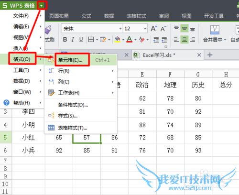The width and height of the screenshot is (239, 195).
Task: Switch to the 开发工具 ribbon tab
Action: pos(214,16)
